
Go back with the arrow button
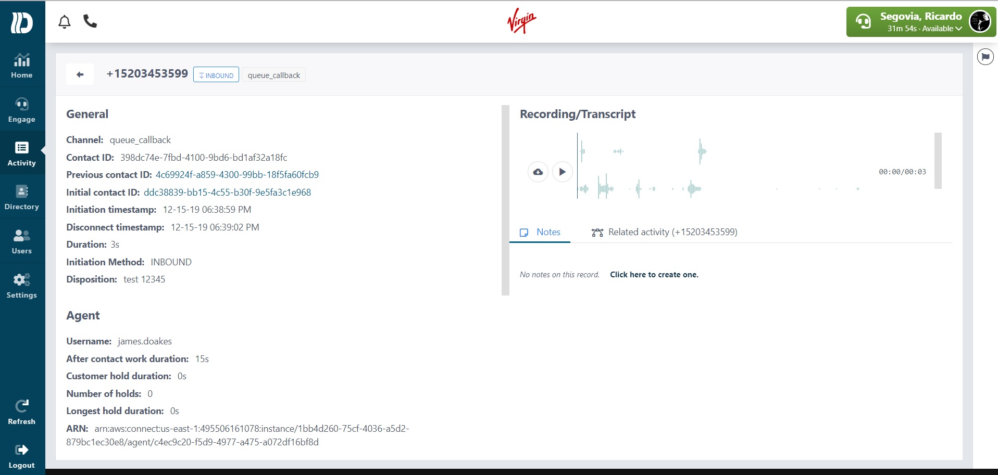tap(80, 74)
